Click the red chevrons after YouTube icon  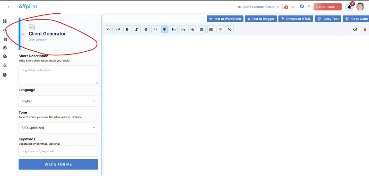293,7
